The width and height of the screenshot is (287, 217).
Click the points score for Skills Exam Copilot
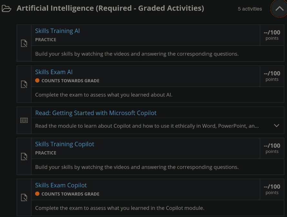click(x=272, y=189)
